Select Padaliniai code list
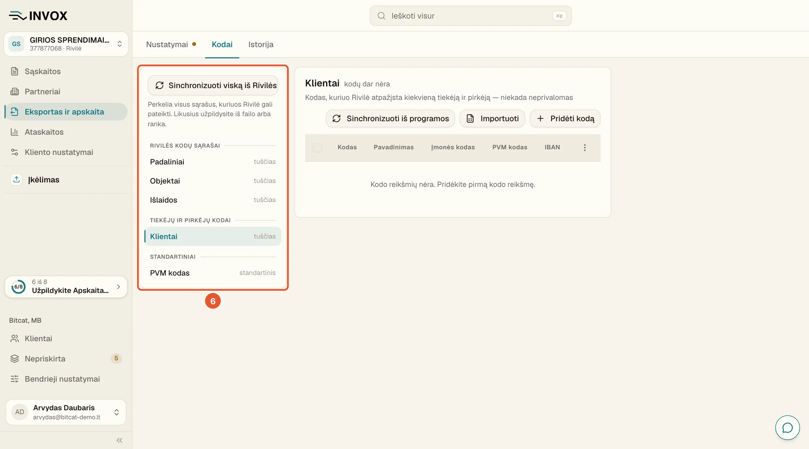 pyautogui.click(x=213, y=162)
